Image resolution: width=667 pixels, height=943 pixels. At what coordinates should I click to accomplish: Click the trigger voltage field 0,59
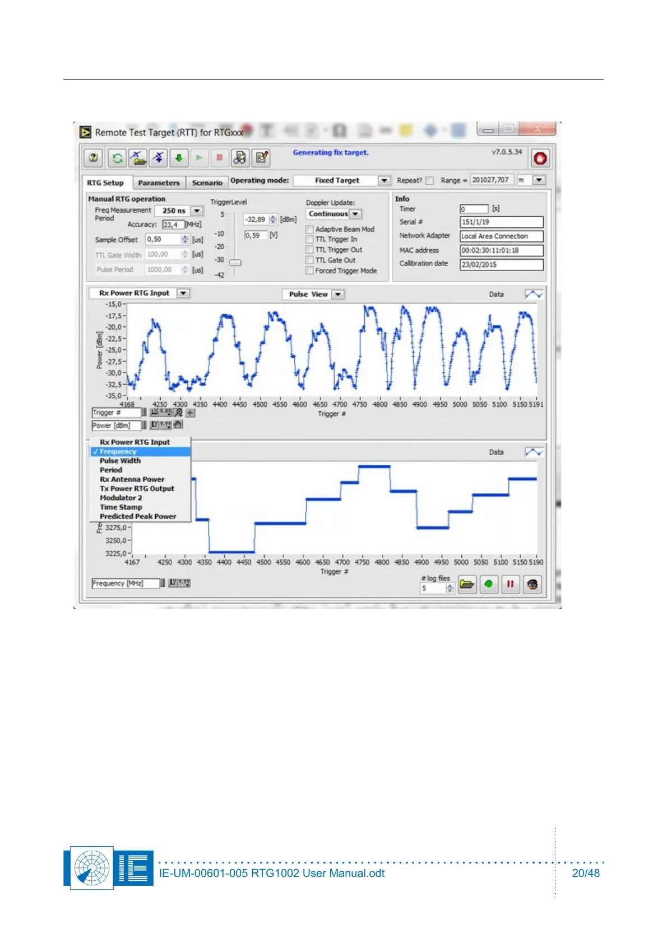(256, 235)
